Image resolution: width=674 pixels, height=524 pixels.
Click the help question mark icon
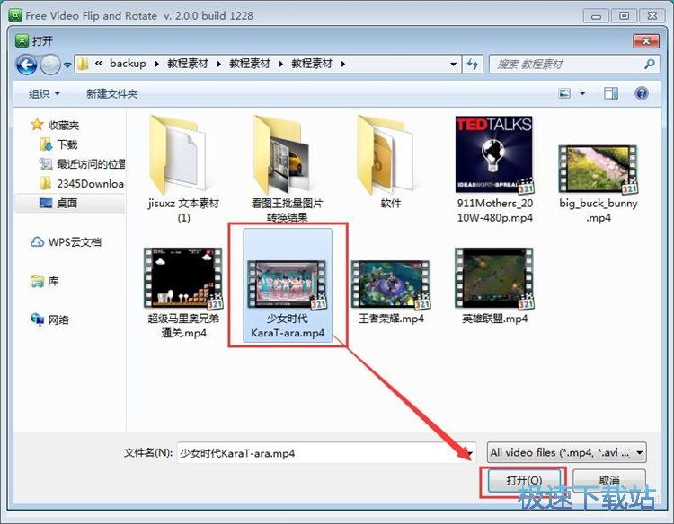coord(642,93)
